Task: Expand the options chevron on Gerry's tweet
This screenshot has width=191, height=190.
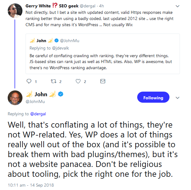Action: pos(177,6)
